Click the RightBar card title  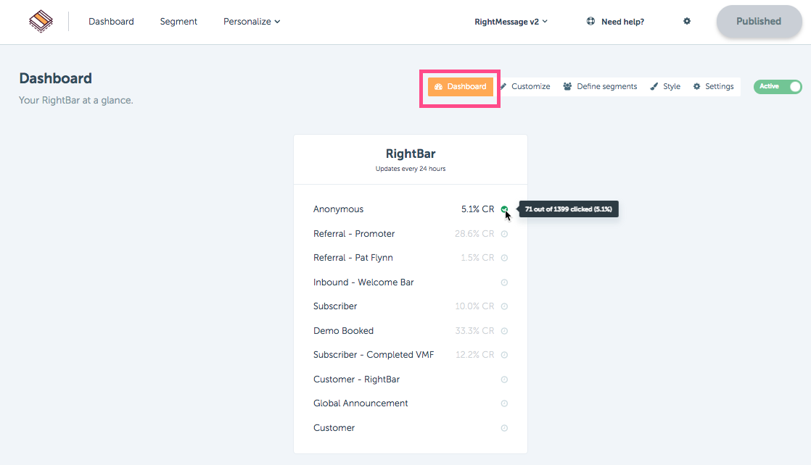coord(411,154)
